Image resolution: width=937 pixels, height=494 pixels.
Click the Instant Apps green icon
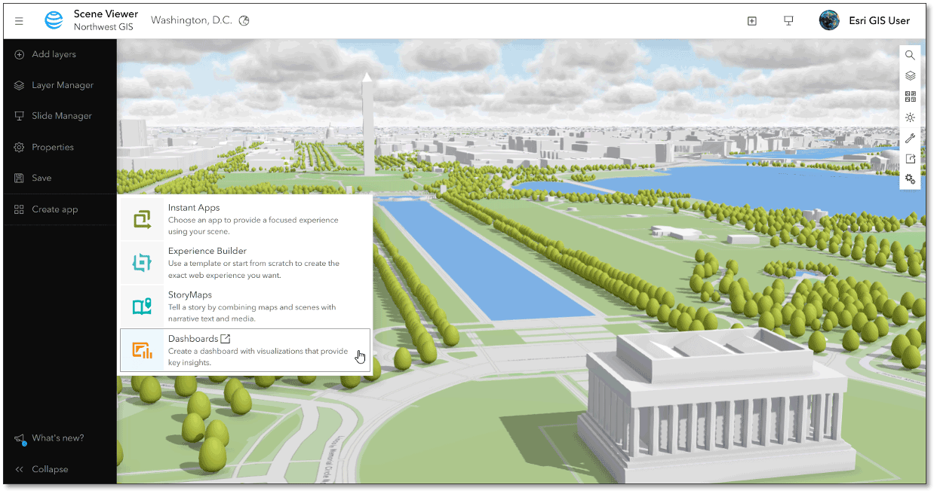point(142,219)
